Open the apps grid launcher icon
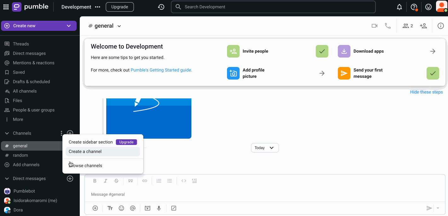The height and width of the screenshot is (216, 448). tap(6, 7)
